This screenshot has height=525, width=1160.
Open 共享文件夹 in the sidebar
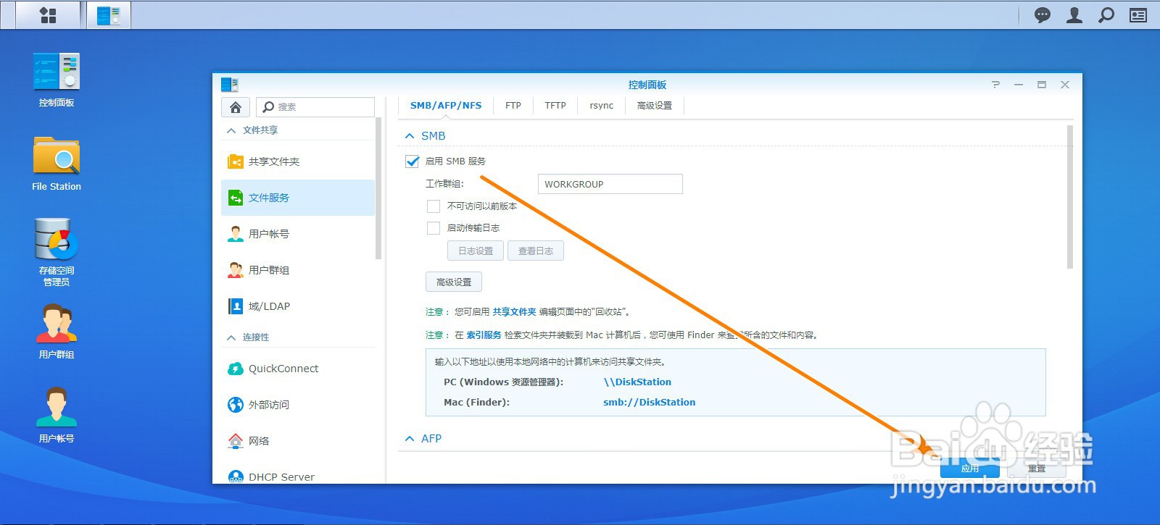click(x=298, y=161)
